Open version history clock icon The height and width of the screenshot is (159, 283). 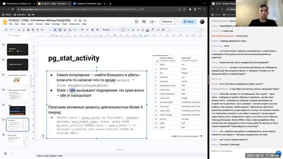pos(137,22)
